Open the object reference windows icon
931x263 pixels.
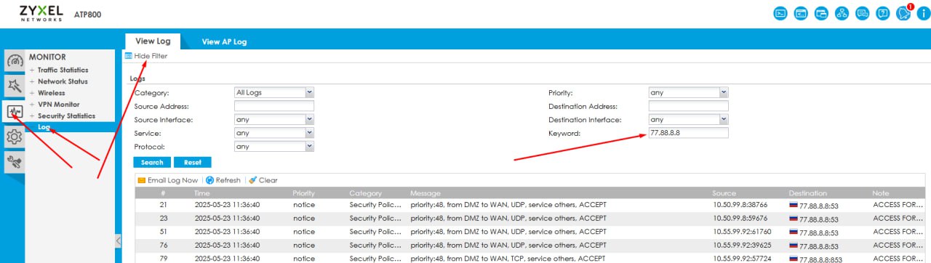[822, 13]
